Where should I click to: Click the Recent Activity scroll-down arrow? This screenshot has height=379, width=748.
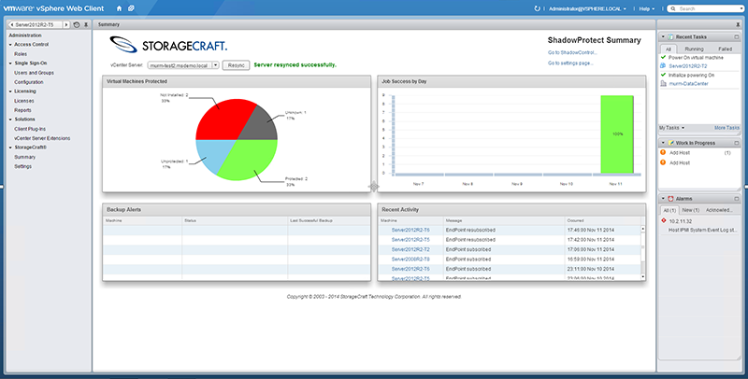[x=642, y=276]
